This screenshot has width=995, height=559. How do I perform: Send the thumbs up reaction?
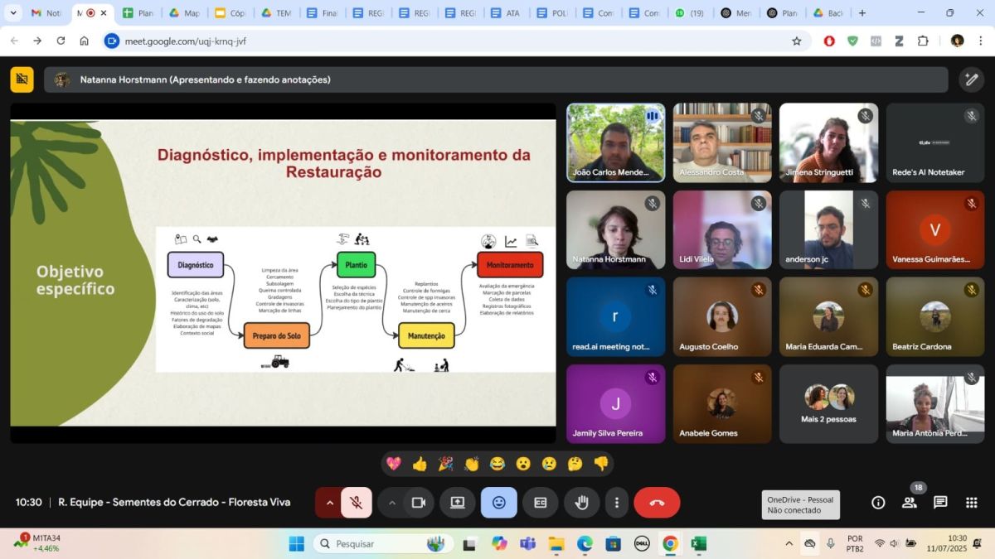[x=420, y=464]
